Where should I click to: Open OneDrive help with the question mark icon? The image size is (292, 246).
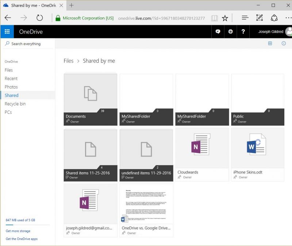coord(243,32)
